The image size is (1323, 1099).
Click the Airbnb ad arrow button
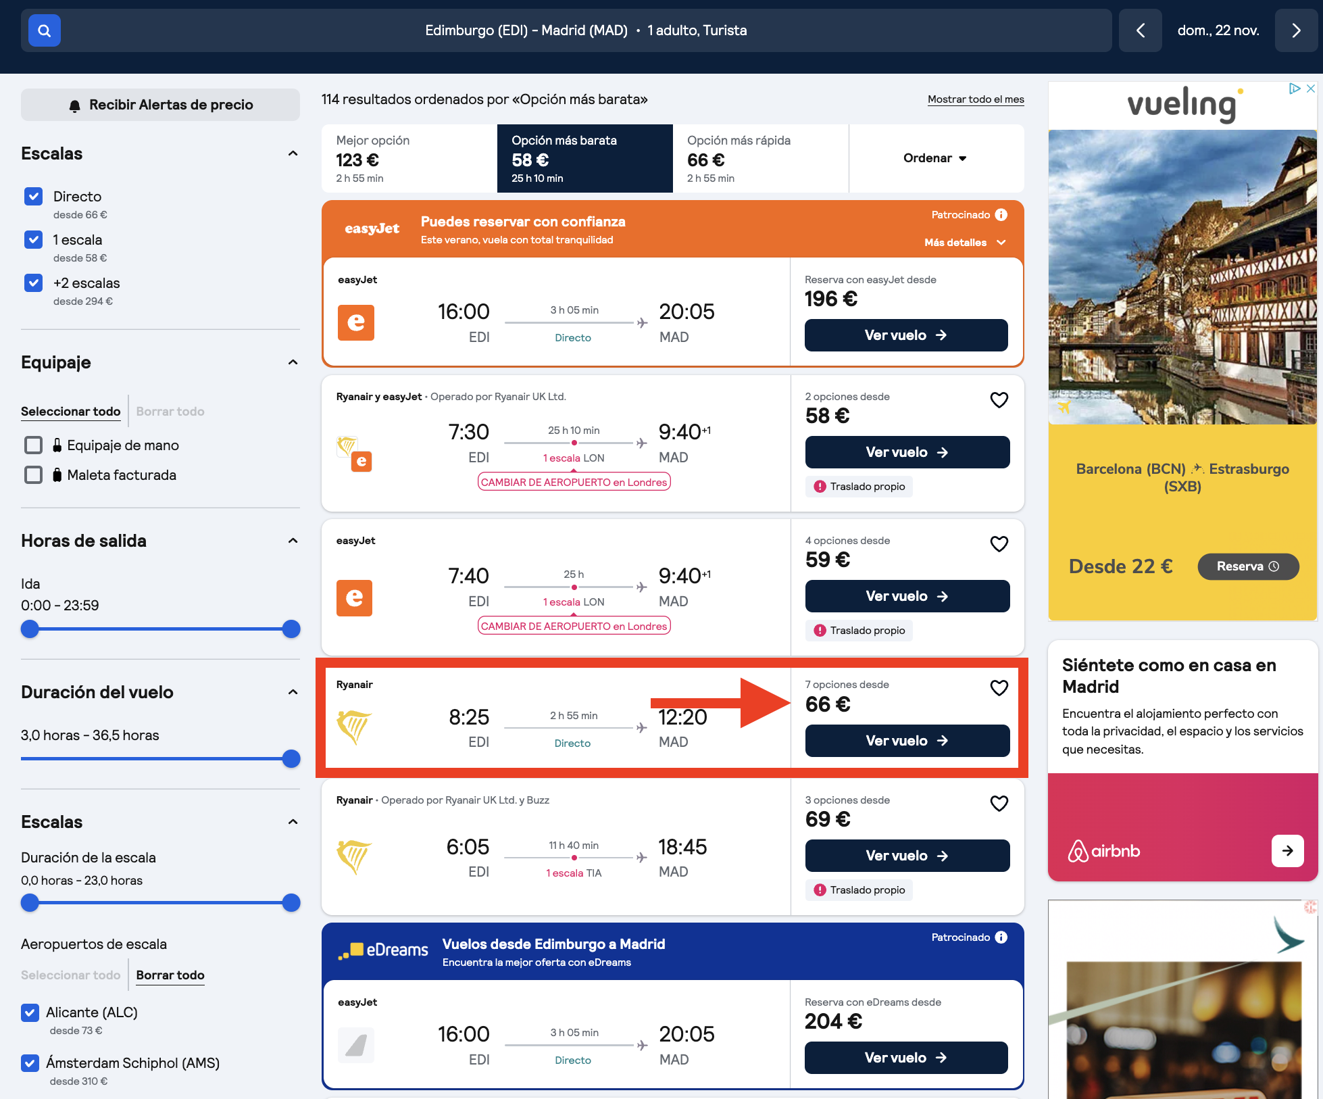pos(1288,851)
